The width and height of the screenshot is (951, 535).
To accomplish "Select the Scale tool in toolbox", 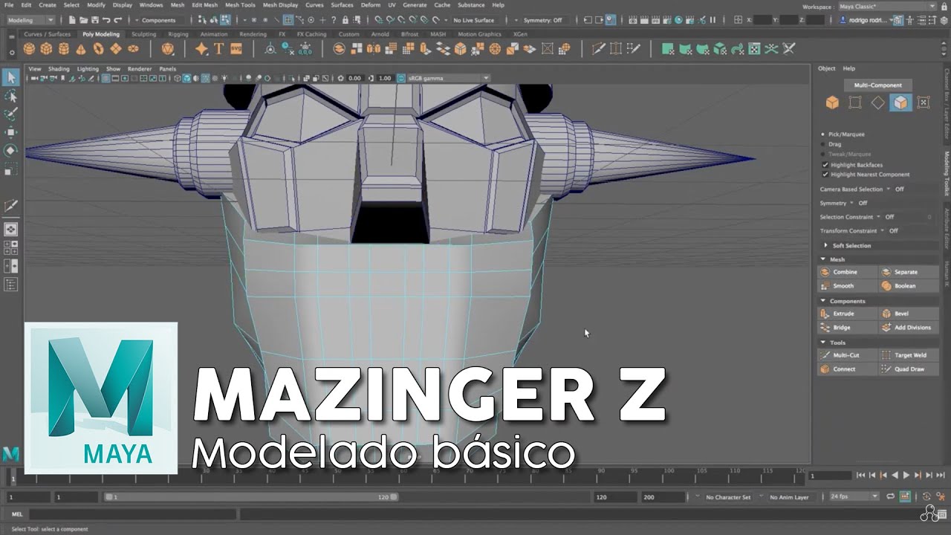I will [x=11, y=169].
